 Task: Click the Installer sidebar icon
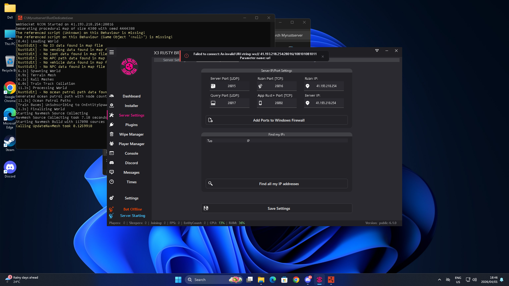[112, 106]
